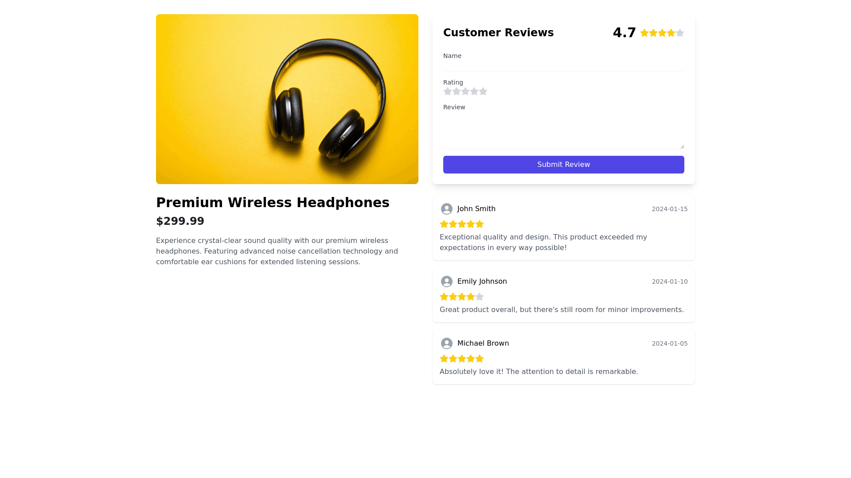Click John Smith's avatar icon
Image resolution: width=851 pixels, height=478 pixels.
pyautogui.click(x=447, y=209)
